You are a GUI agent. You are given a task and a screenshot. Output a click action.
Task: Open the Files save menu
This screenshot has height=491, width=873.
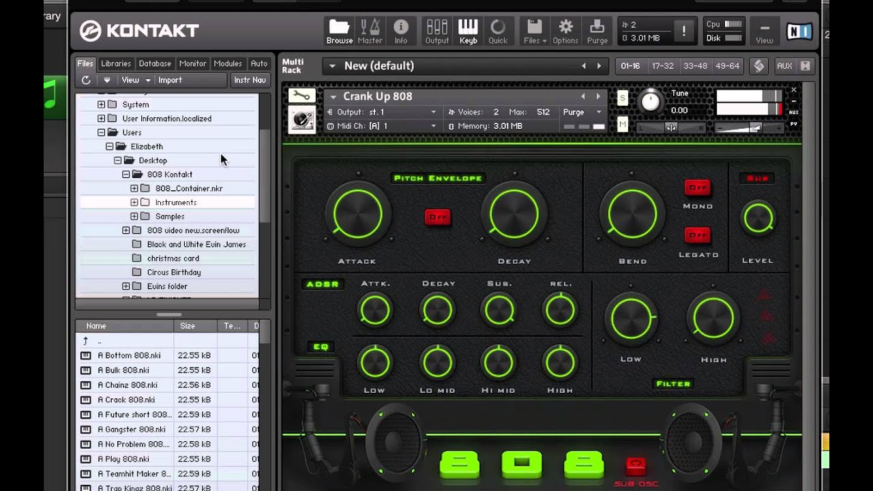[535, 31]
